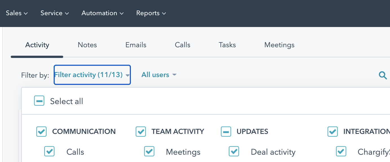The width and height of the screenshot is (390, 162).
Task: Uncheck the Chargify integration checkbox
Action: 341,152
